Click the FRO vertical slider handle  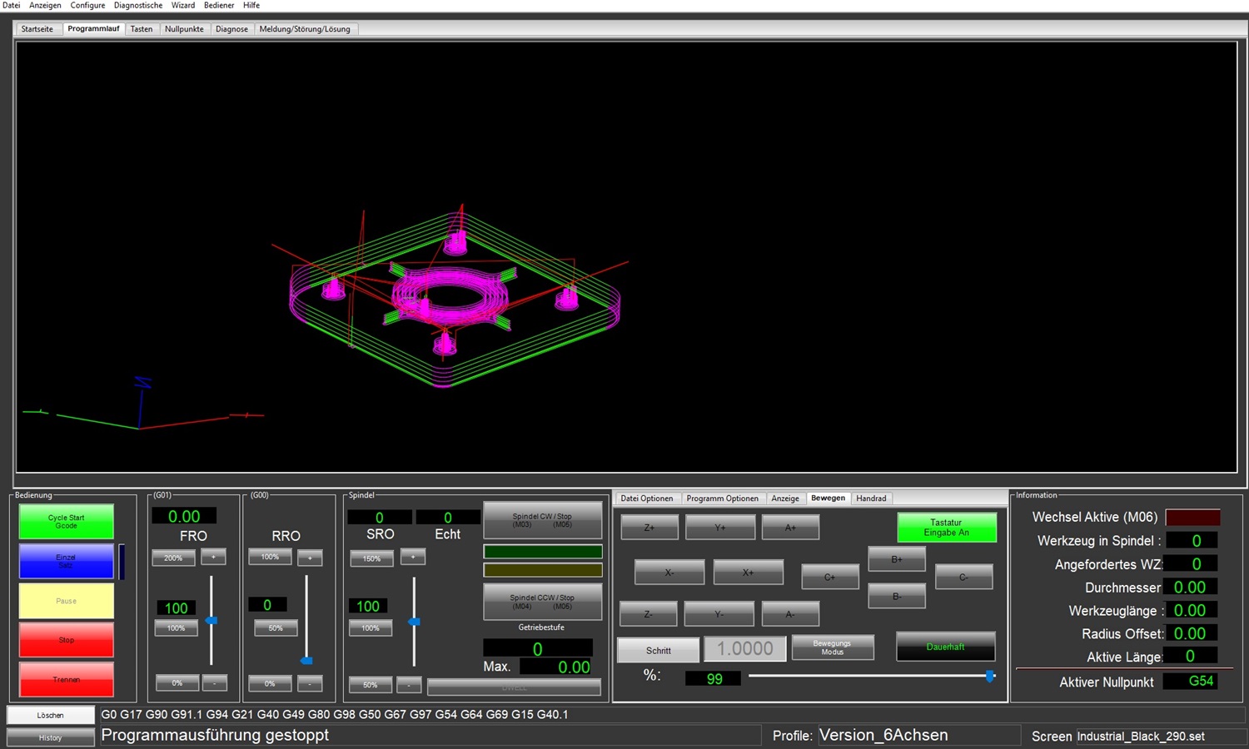tap(211, 621)
